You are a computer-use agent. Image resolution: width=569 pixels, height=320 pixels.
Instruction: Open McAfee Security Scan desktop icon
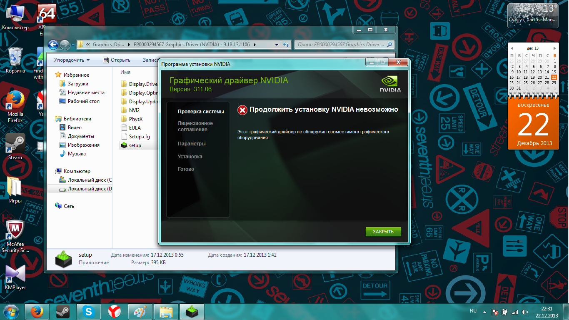point(15,230)
